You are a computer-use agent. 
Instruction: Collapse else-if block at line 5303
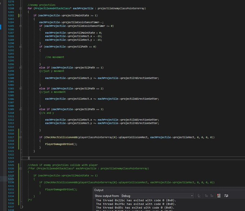pyautogui.click(x=21, y=88)
